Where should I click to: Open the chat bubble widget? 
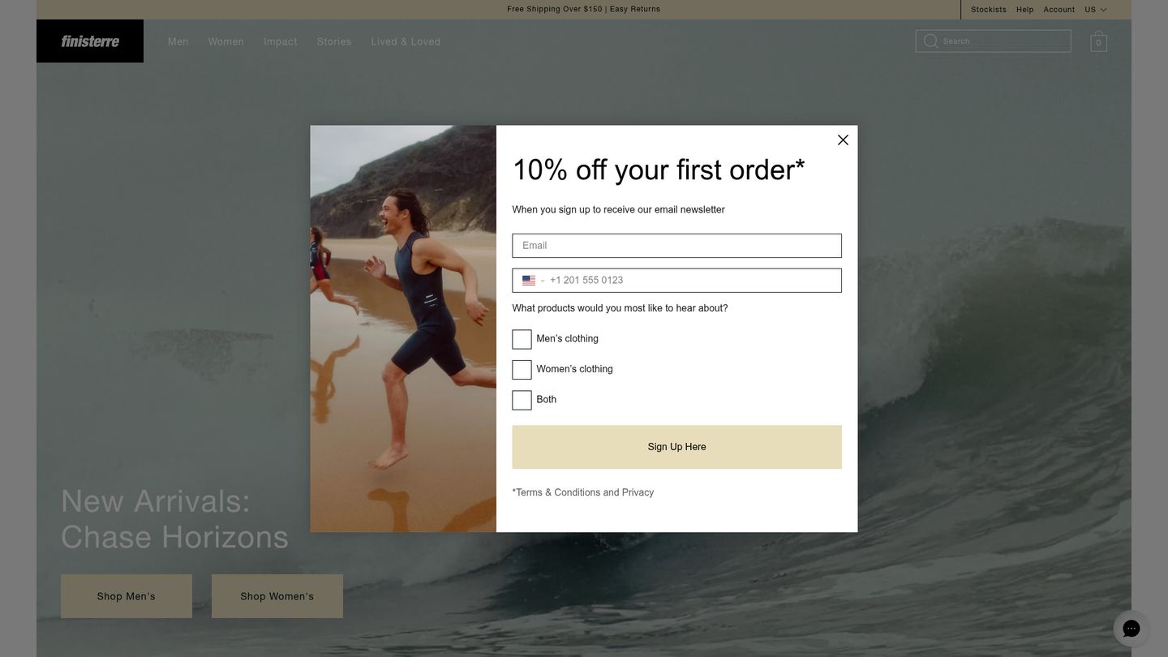1131,628
